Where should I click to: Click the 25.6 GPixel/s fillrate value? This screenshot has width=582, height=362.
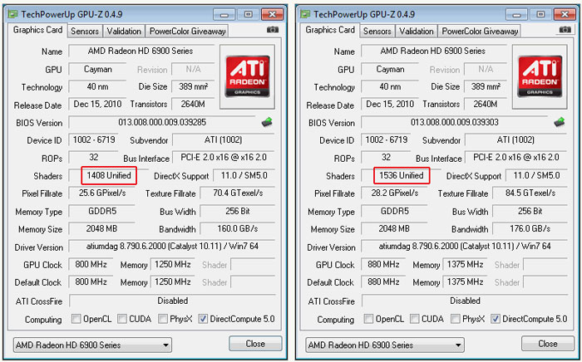coord(102,193)
